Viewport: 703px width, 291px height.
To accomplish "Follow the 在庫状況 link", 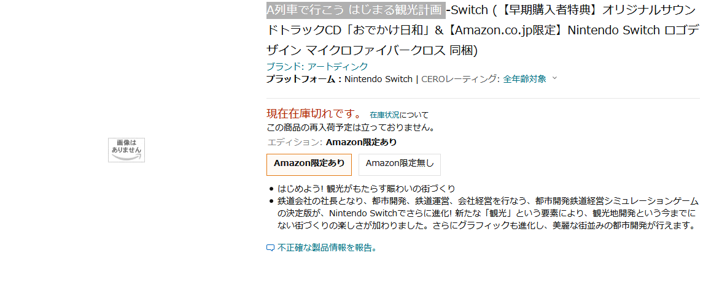I will [384, 115].
